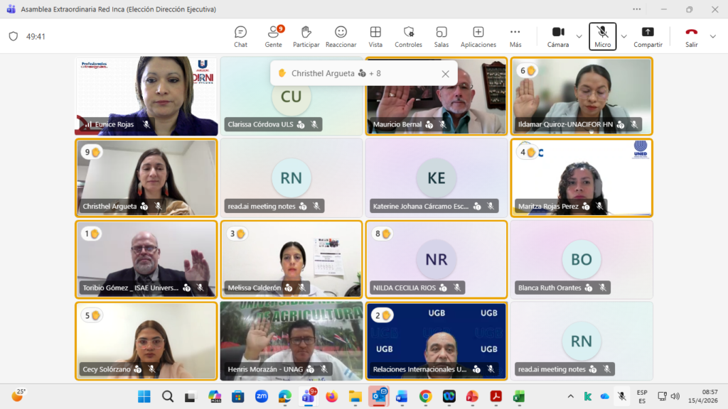This screenshot has width=728, height=409.
Task: Open the Controles meeting options
Action: coord(408,36)
